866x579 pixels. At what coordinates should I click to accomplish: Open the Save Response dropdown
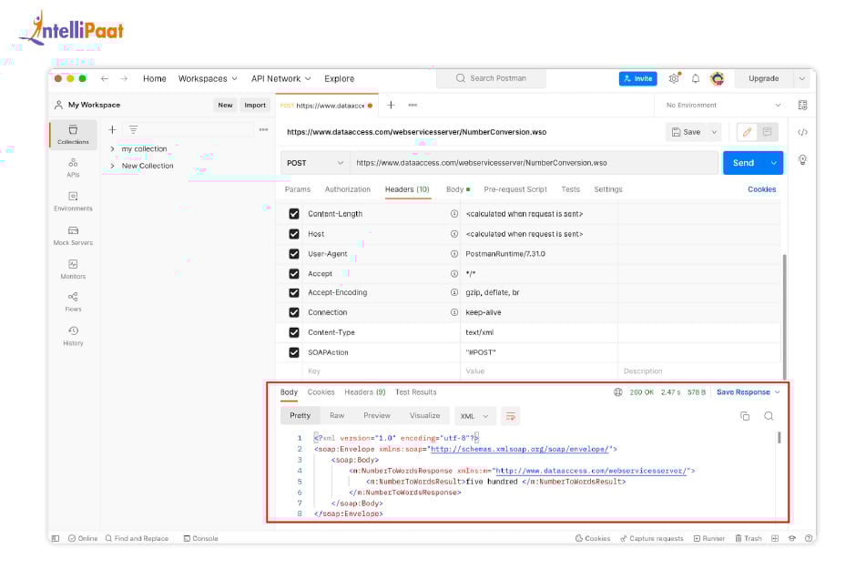(749, 391)
